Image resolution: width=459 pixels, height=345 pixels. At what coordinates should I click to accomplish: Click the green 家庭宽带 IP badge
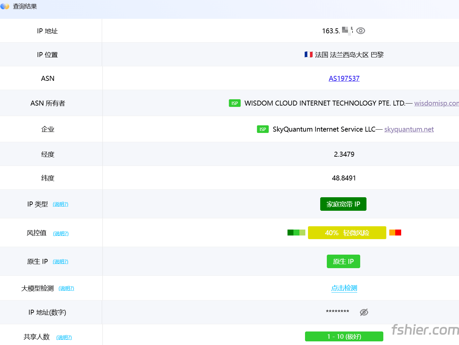343,204
